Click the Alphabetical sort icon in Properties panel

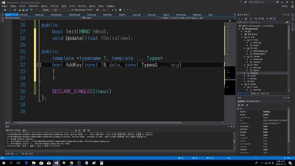pos(242,105)
